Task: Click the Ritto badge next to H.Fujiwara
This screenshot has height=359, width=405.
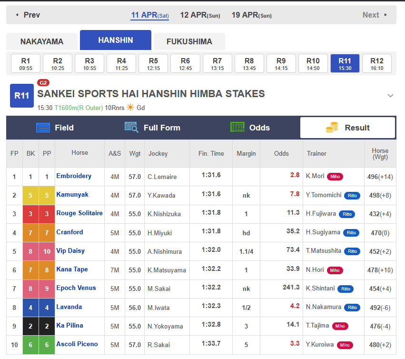Action: coord(347,214)
